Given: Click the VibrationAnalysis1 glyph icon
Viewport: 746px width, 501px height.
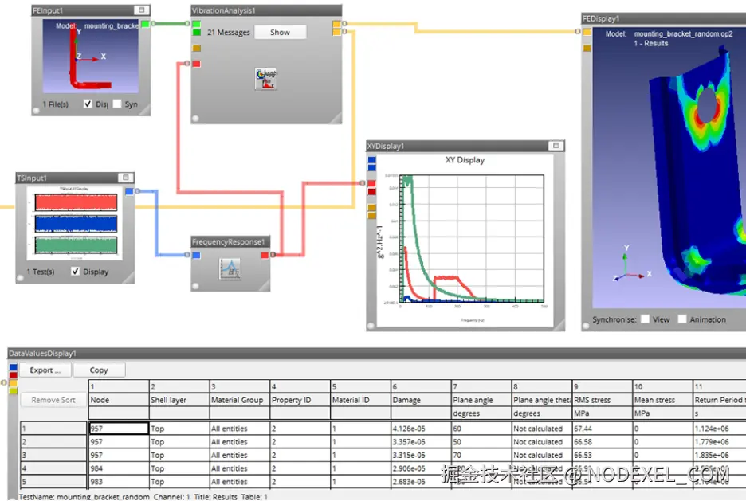Looking at the screenshot, I should coord(266,79).
